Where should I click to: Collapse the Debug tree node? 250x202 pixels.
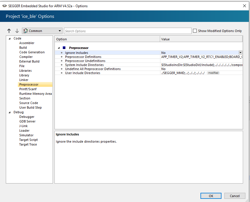tap(9, 112)
